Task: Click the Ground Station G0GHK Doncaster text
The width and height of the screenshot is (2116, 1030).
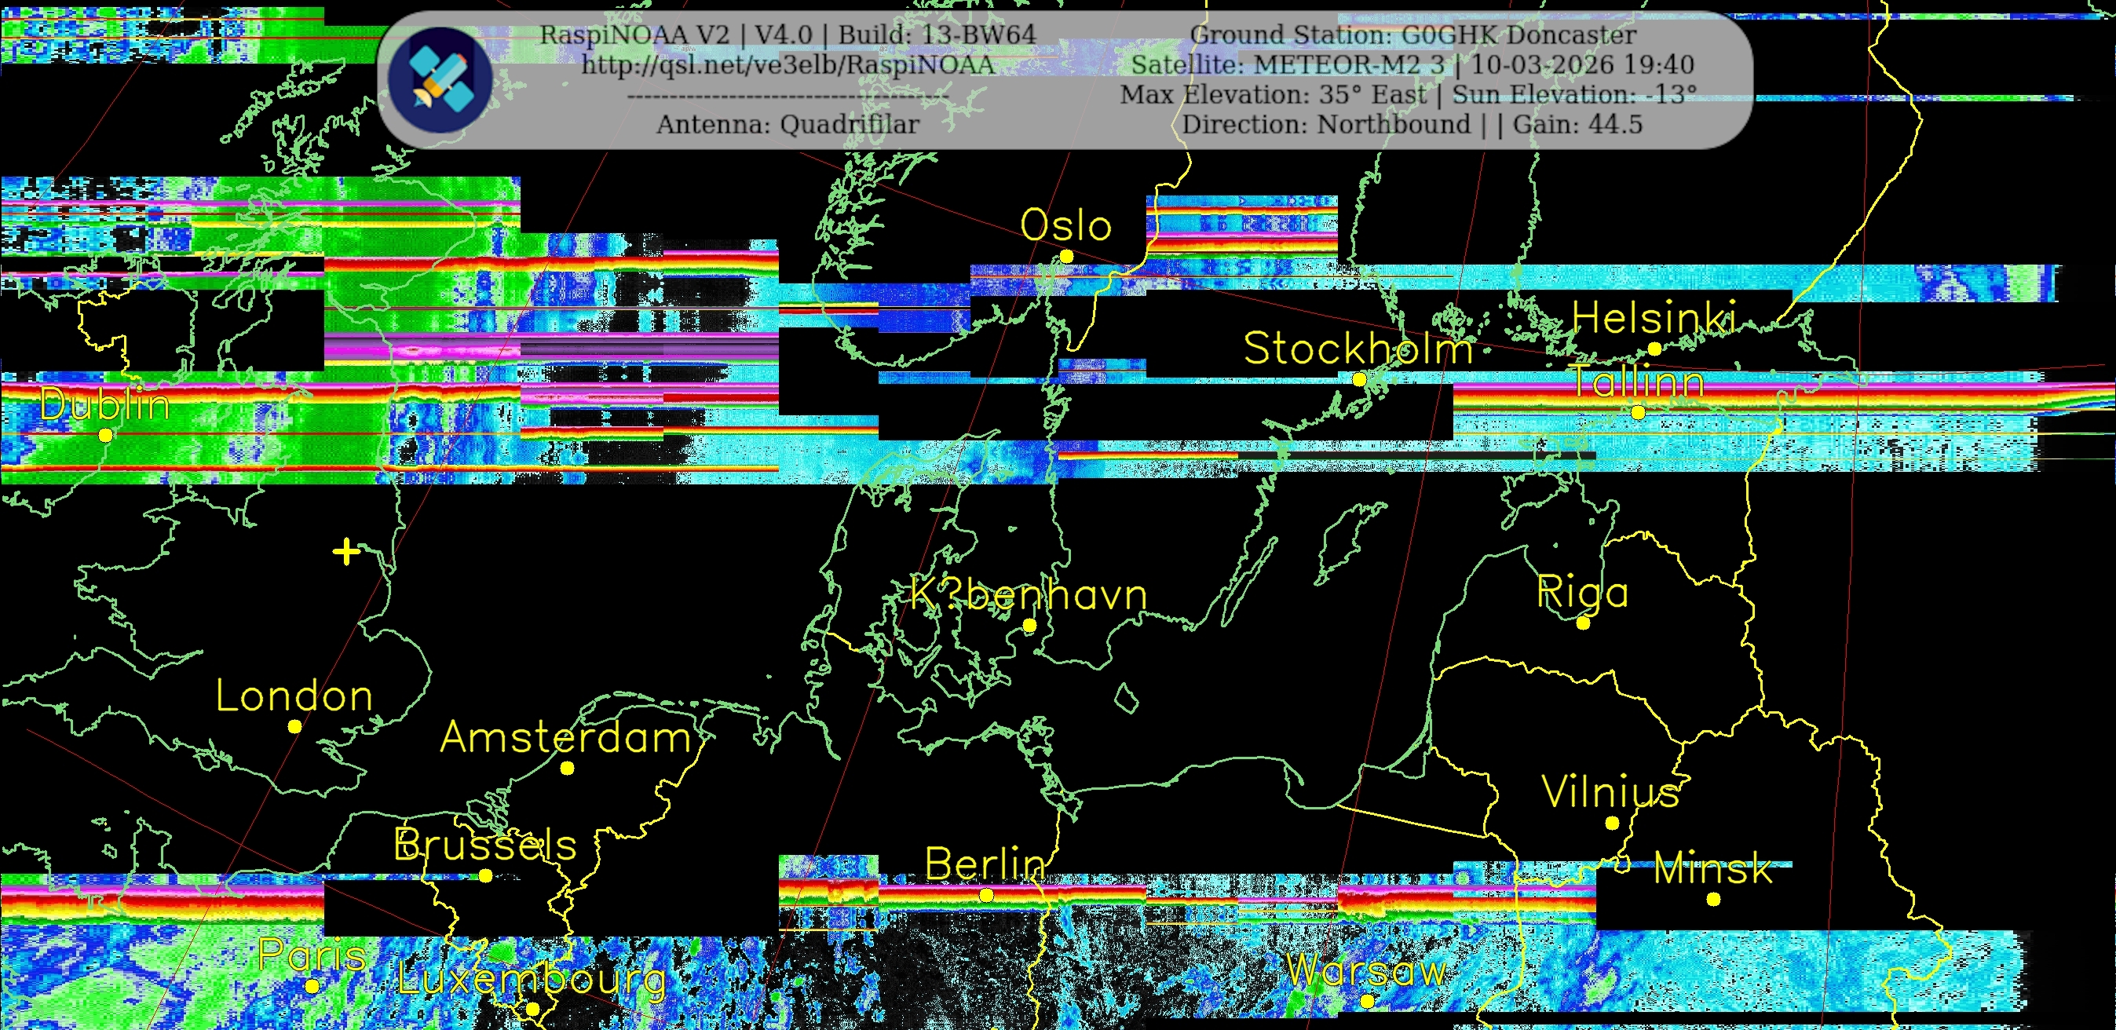Action: [1412, 35]
